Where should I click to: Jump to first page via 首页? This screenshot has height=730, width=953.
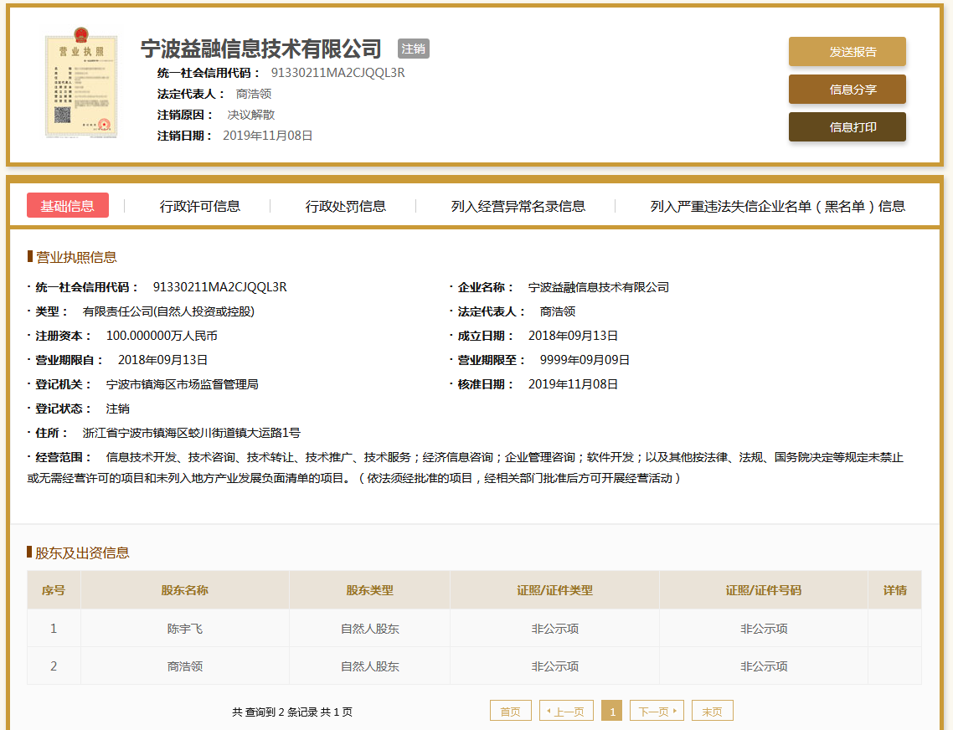511,712
